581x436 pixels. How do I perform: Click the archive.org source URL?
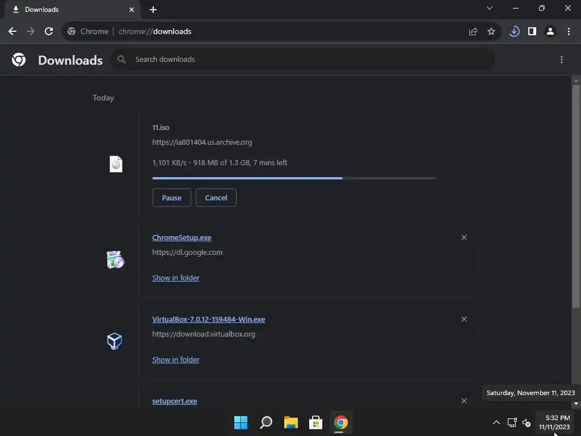202,142
